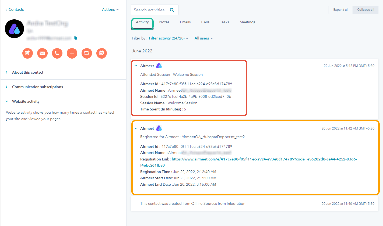Open the Contacts back link
This screenshot has height=226, width=383.
tap(16, 9)
